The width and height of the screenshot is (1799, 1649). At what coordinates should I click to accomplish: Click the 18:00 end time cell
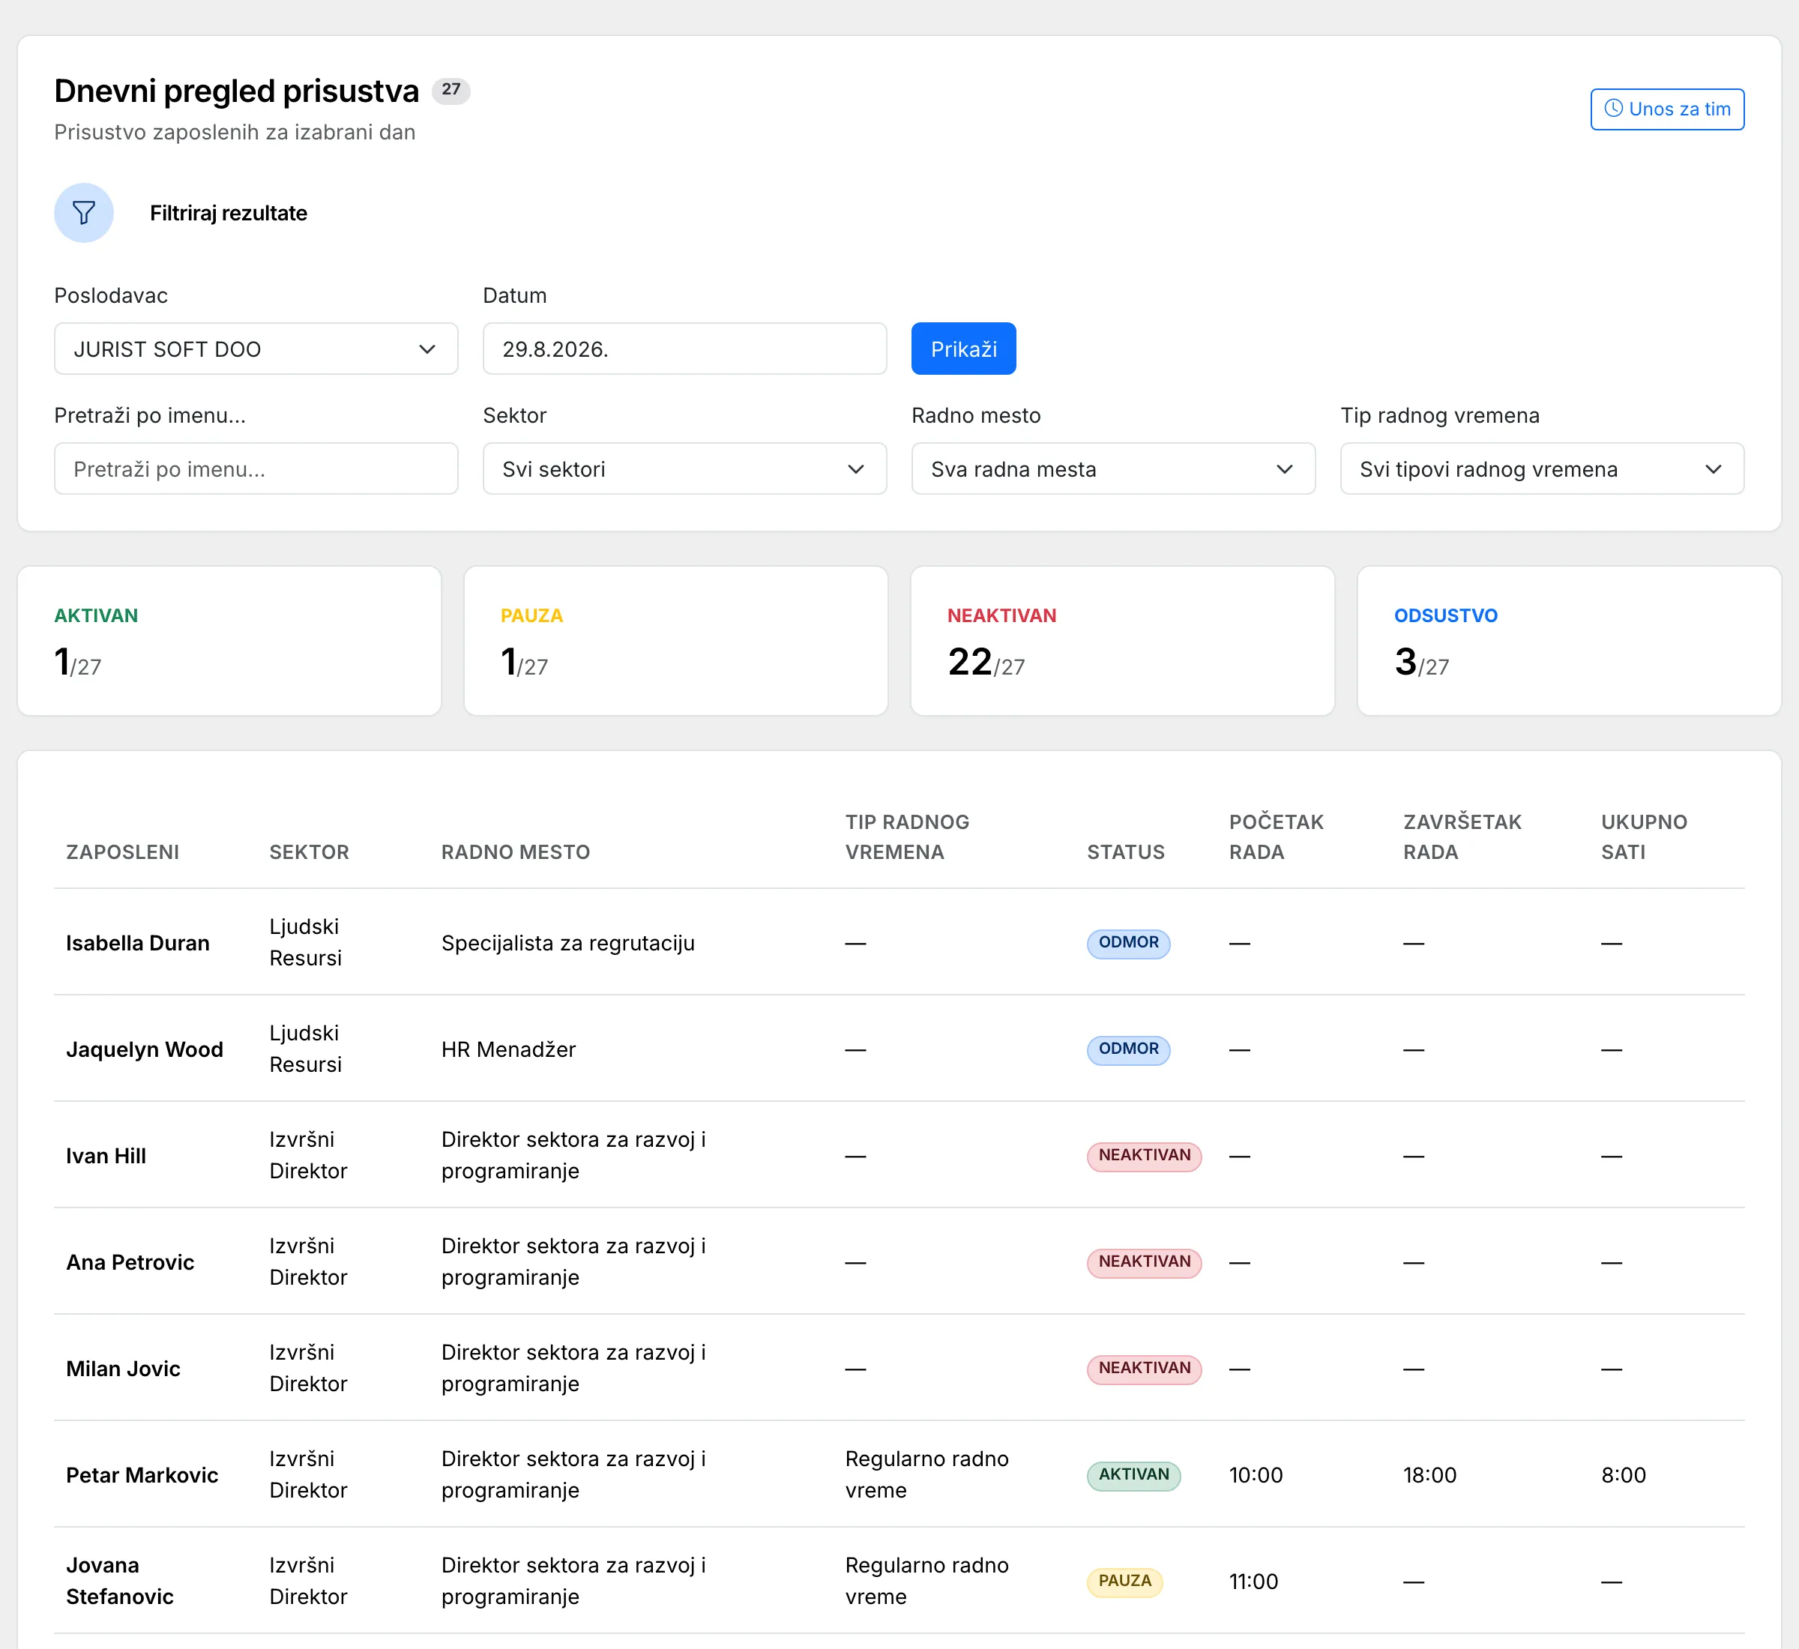click(x=1429, y=1475)
